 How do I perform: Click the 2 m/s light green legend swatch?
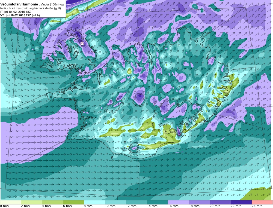tap(31, 202)
